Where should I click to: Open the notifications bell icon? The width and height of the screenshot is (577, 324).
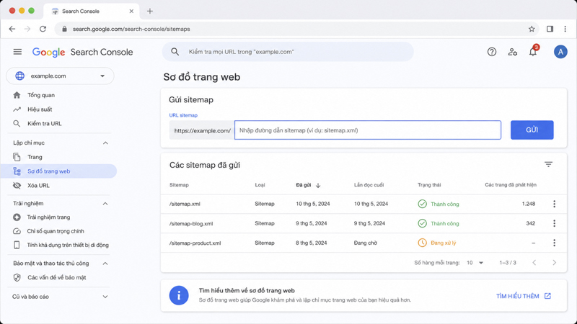[533, 52]
